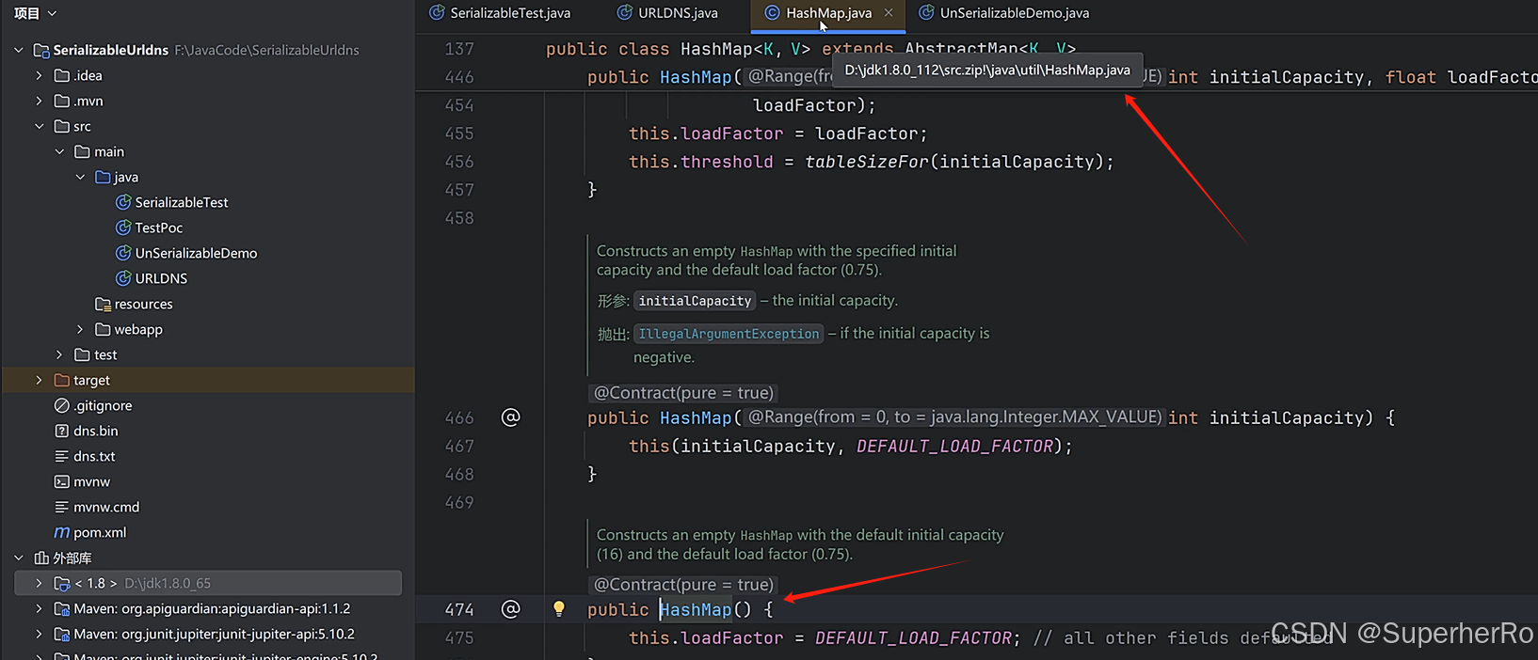Image resolution: width=1538 pixels, height=660 pixels.
Task: Collapse the main folder
Action: coord(59,151)
